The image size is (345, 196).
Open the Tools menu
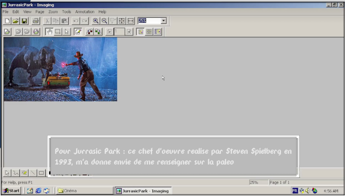[x=66, y=12]
